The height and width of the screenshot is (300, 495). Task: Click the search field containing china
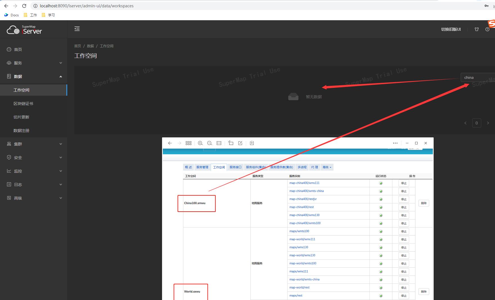[478, 77]
